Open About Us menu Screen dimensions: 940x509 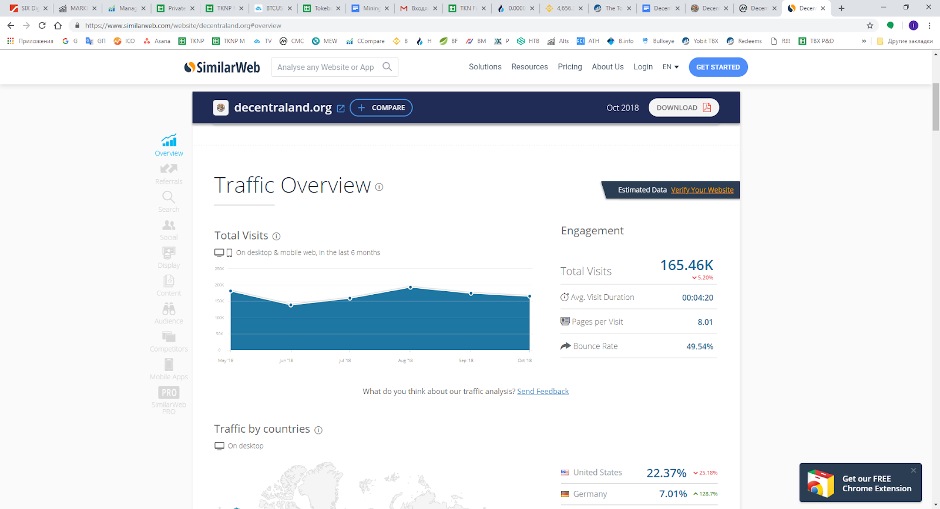(x=607, y=67)
